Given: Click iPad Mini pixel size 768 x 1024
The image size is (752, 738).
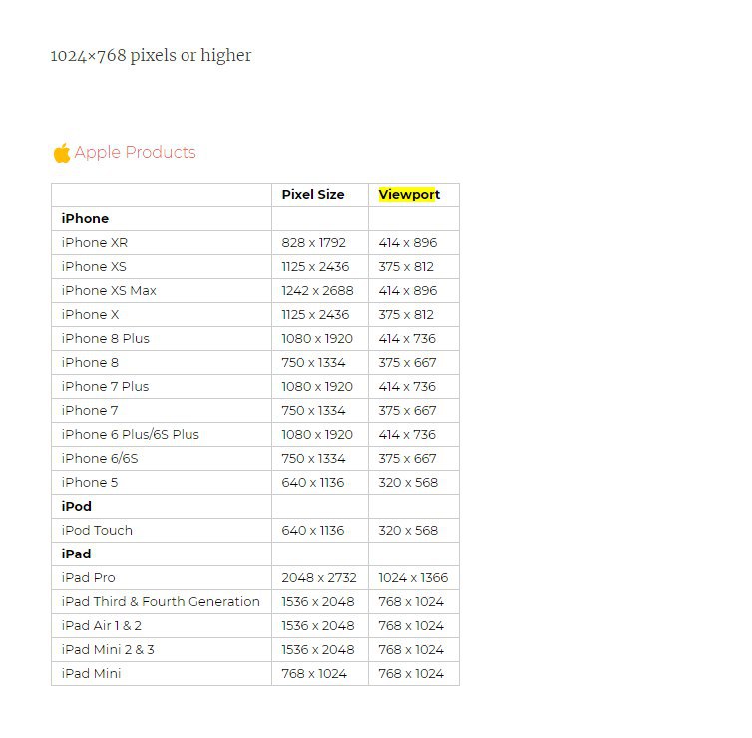Looking at the screenshot, I should (x=314, y=674).
